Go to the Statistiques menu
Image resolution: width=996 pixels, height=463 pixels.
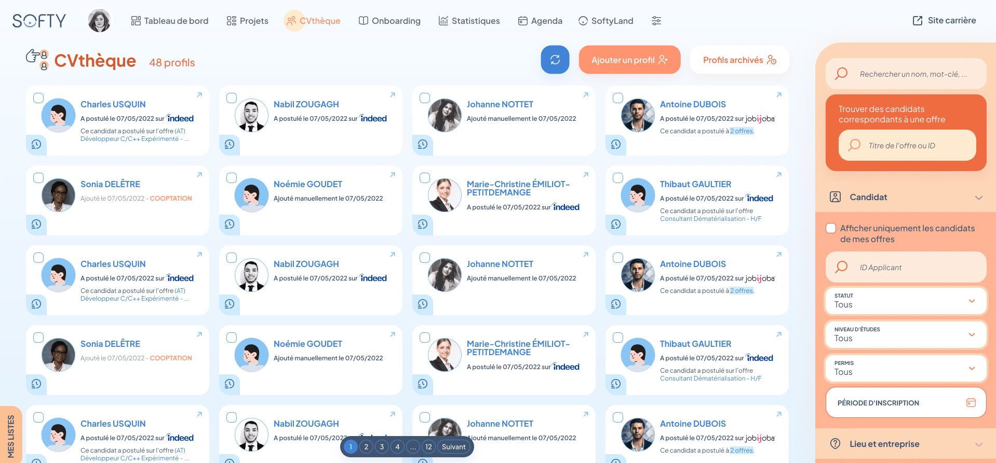point(469,21)
